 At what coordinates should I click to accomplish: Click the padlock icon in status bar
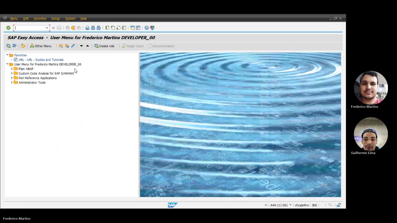click(339, 205)
